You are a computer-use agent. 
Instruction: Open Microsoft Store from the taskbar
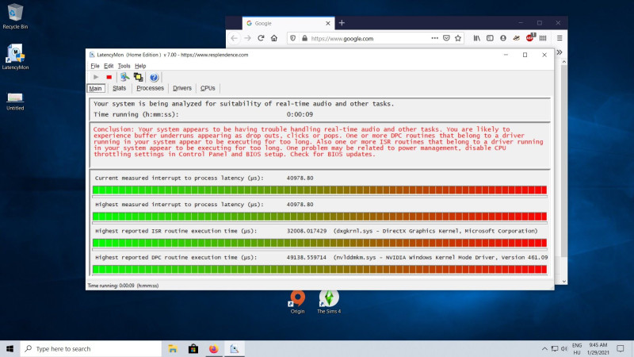[x=193, y=348]
